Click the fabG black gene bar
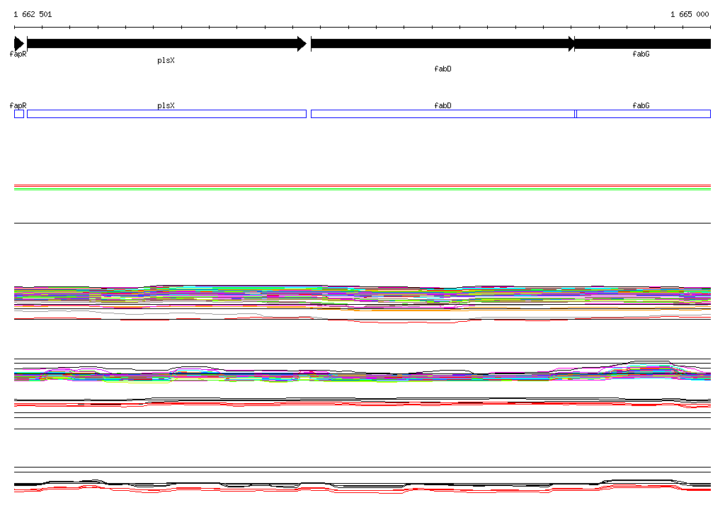Viewport: 725px width, 505px height. (642, 44)
